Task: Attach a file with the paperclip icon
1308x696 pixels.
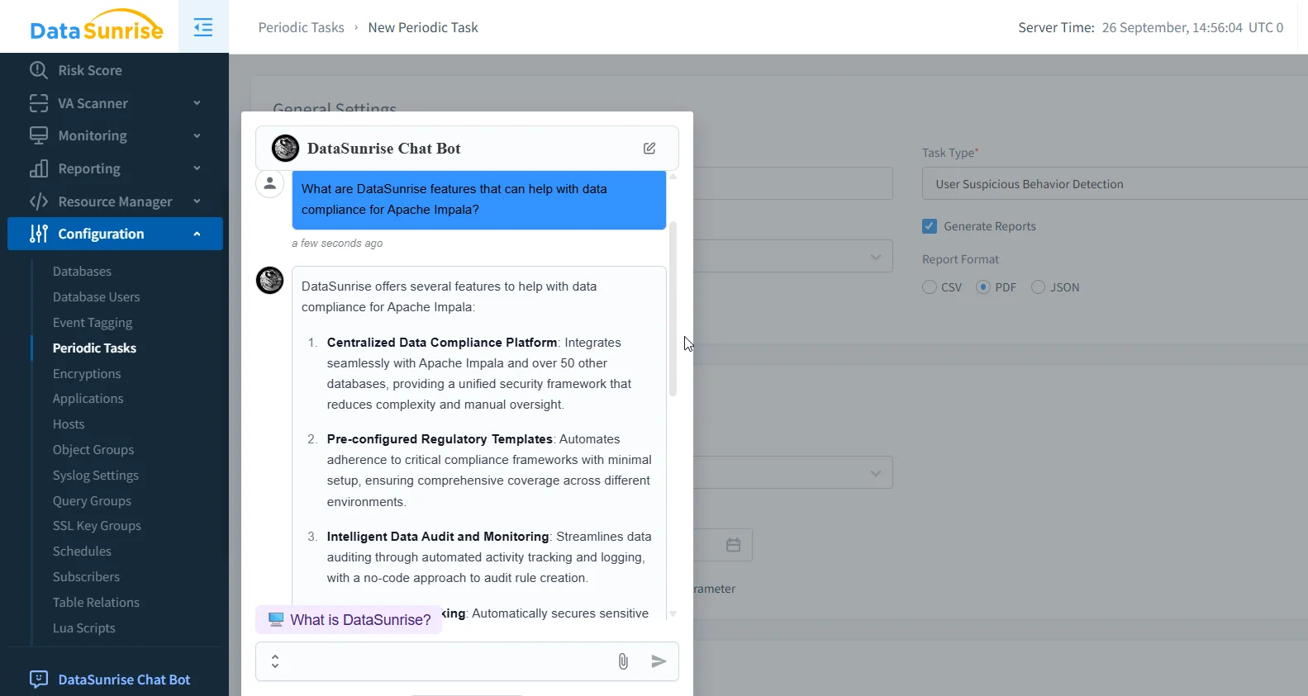Action: 623,661
